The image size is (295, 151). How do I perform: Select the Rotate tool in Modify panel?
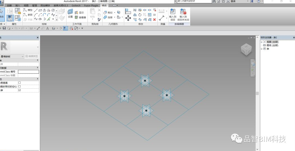140,15
